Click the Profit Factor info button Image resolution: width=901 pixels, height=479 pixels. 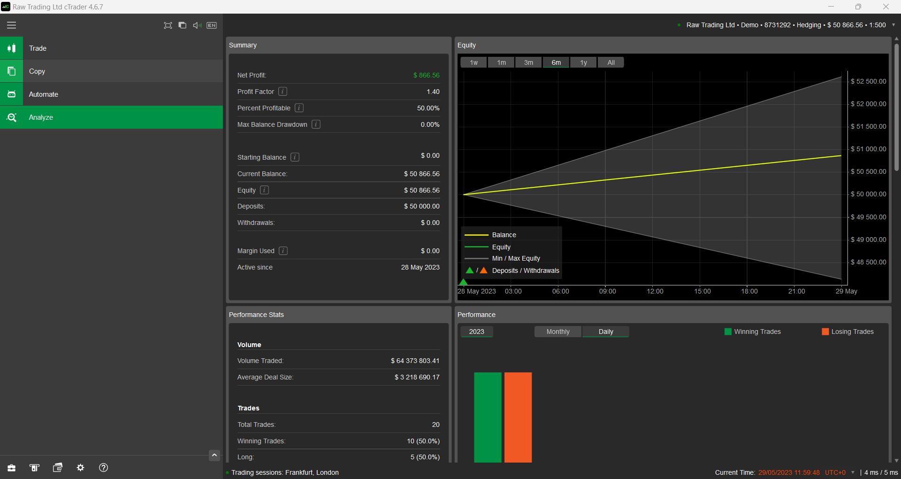tap(283, 92)
